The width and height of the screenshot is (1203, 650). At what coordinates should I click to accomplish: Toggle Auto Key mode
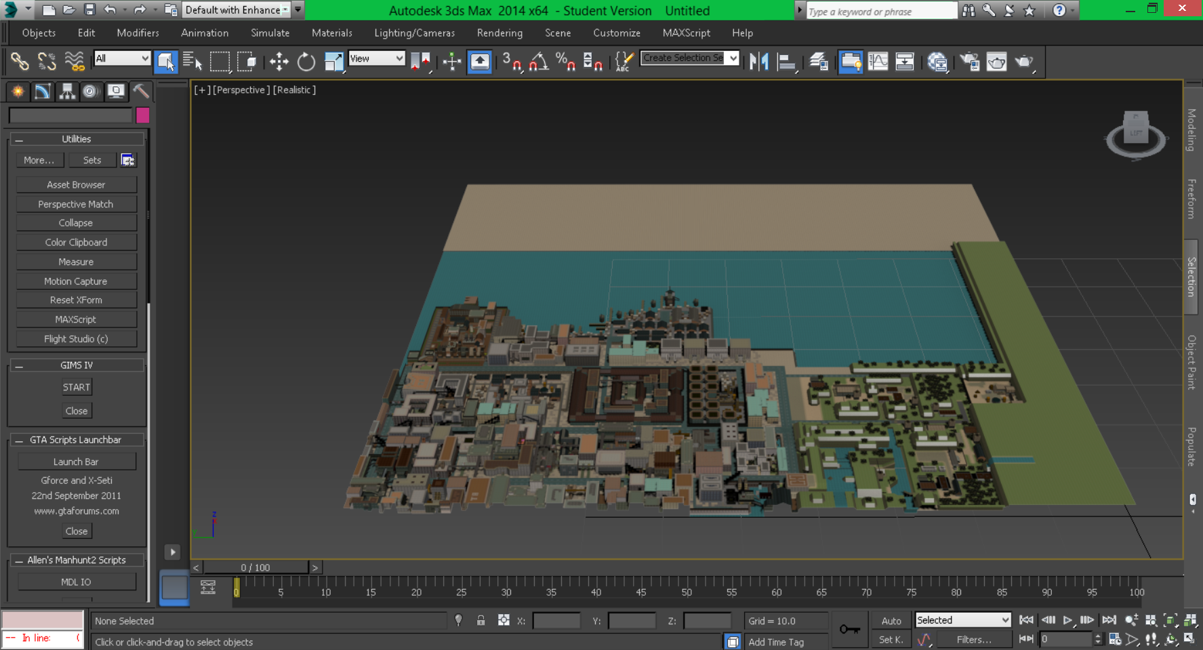pos(891,621)
